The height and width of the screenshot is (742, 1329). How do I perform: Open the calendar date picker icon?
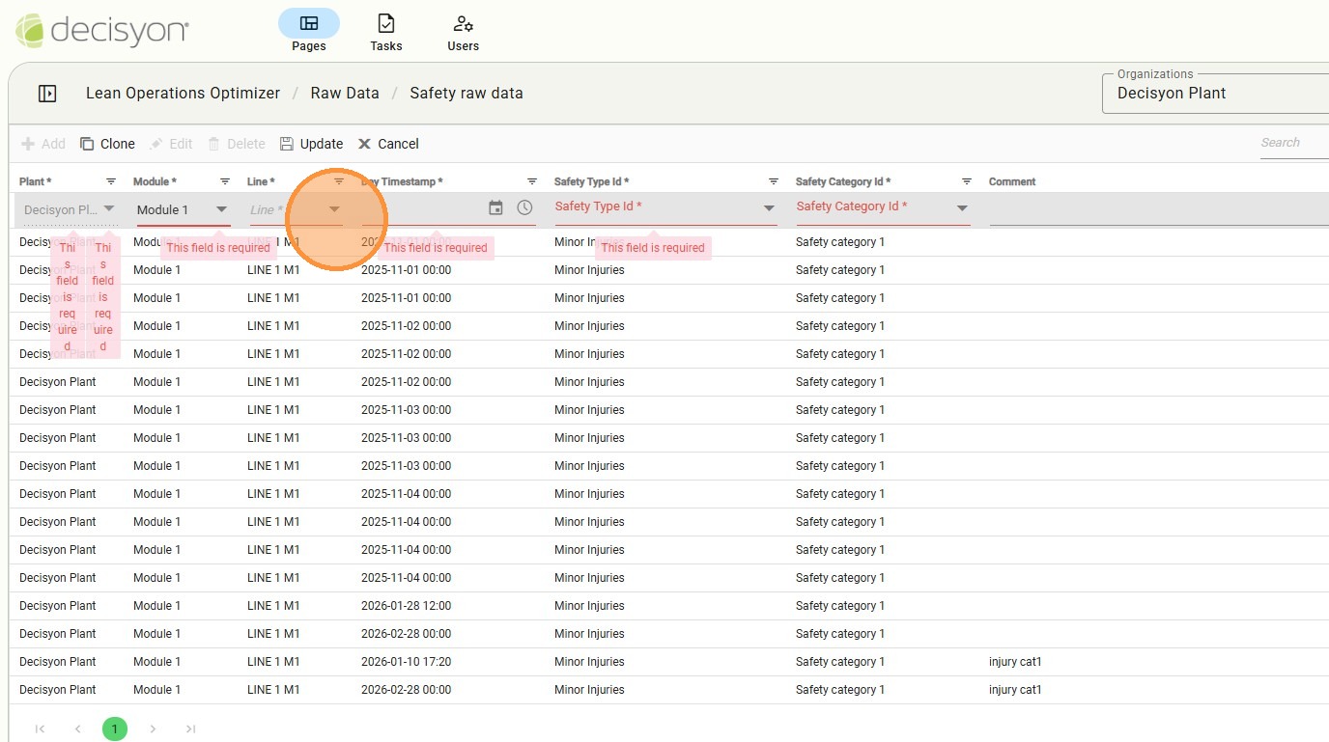coord(495,207)
